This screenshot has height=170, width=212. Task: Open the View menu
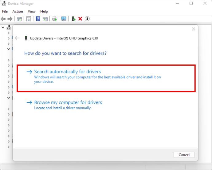tap(32, 11)
